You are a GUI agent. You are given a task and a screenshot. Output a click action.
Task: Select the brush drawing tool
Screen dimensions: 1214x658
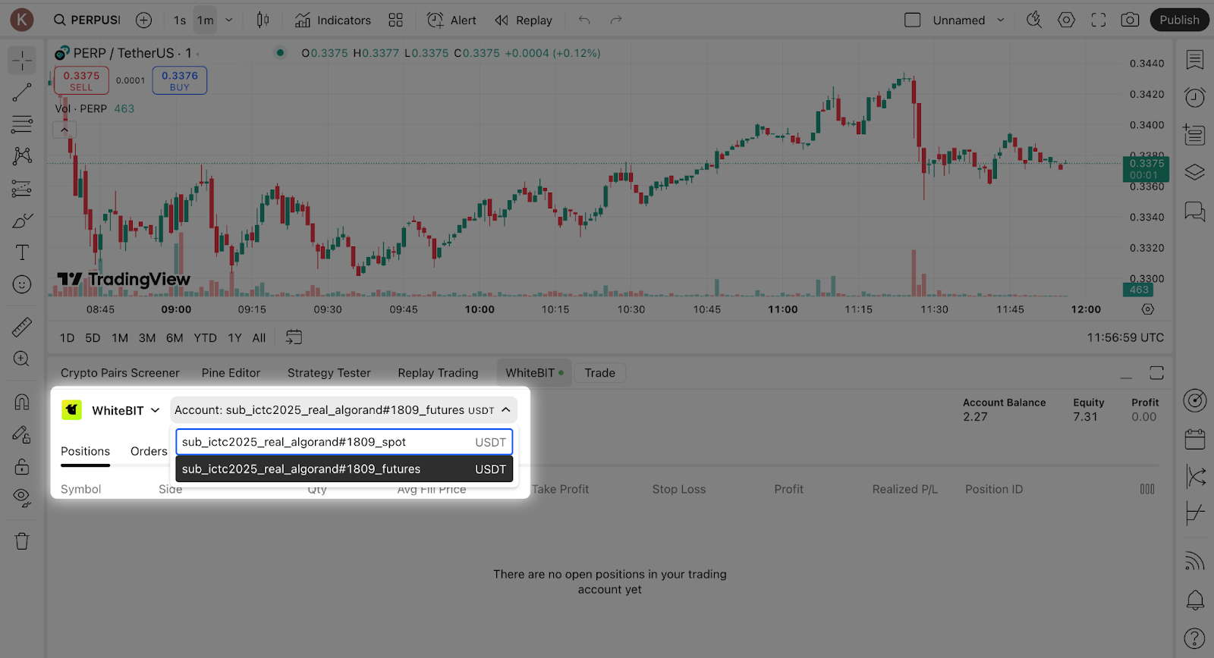click(22, 221)
